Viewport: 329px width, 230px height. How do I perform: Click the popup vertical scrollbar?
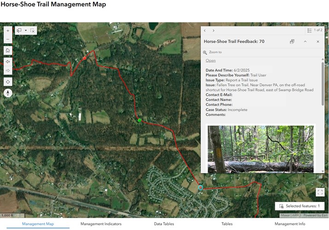[323, 83]
